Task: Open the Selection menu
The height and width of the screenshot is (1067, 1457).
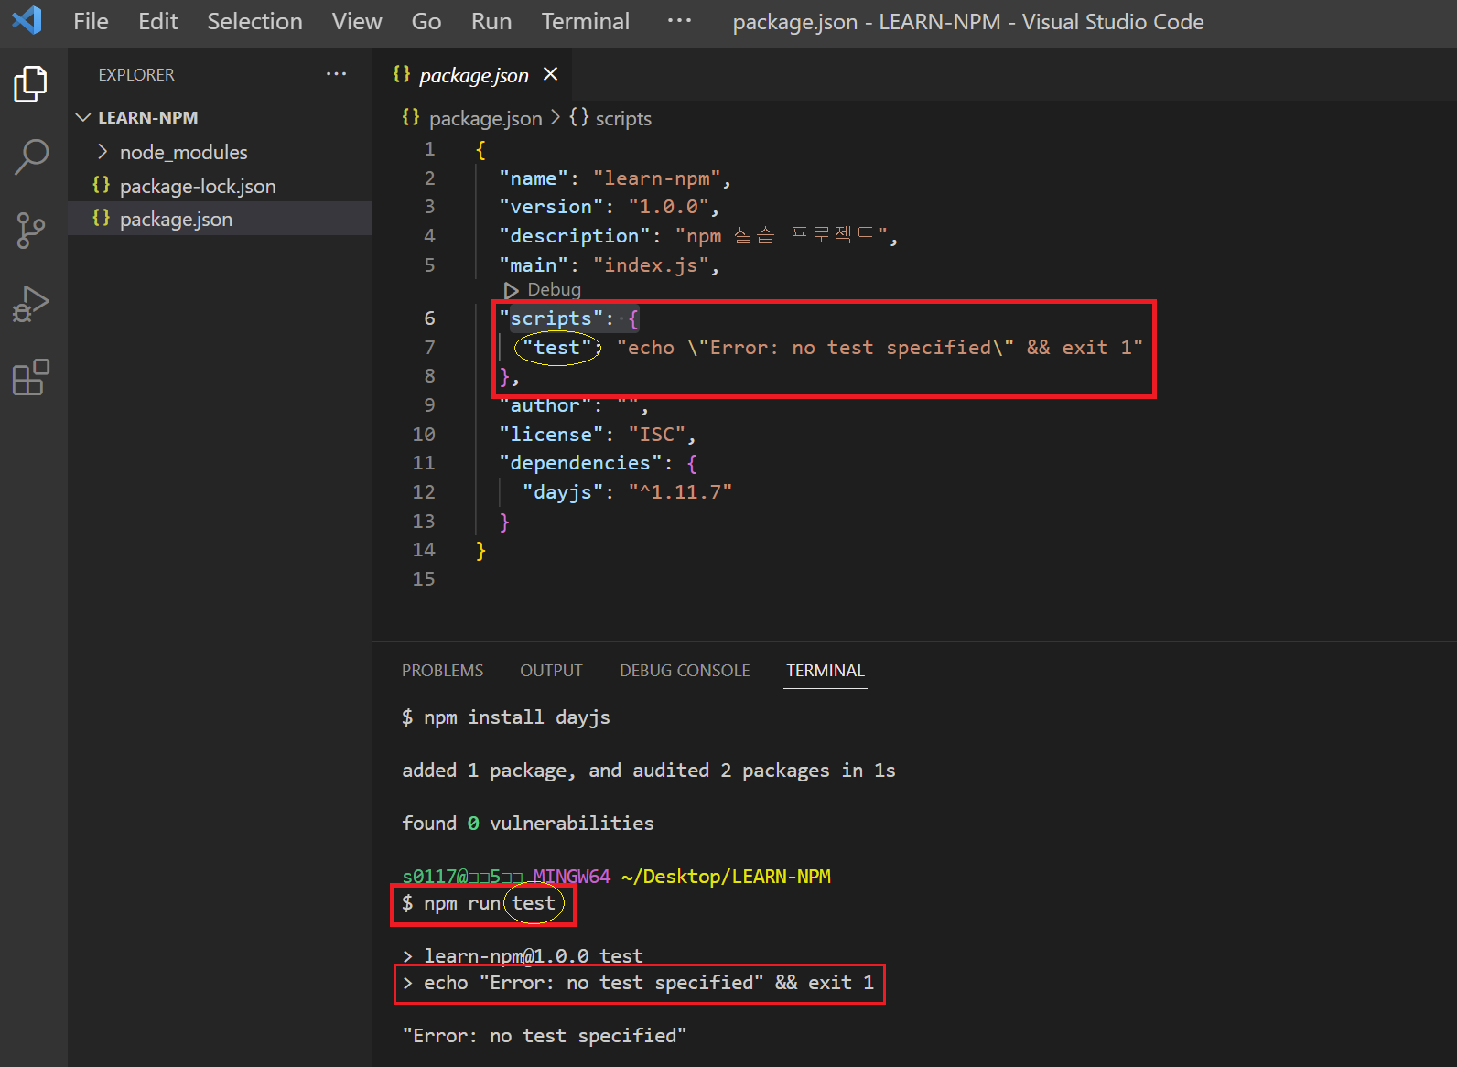Action: point(254,21)
